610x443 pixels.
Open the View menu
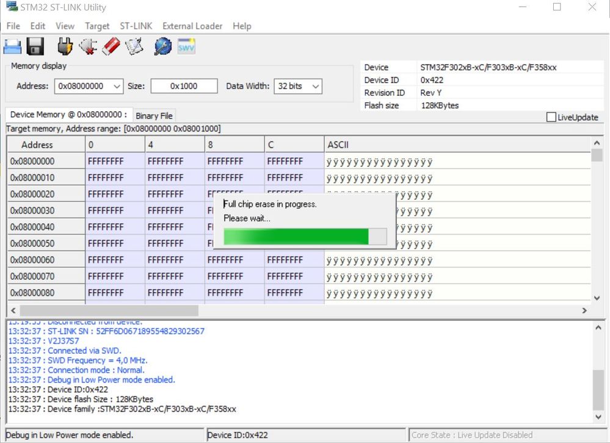click(65, 26)
